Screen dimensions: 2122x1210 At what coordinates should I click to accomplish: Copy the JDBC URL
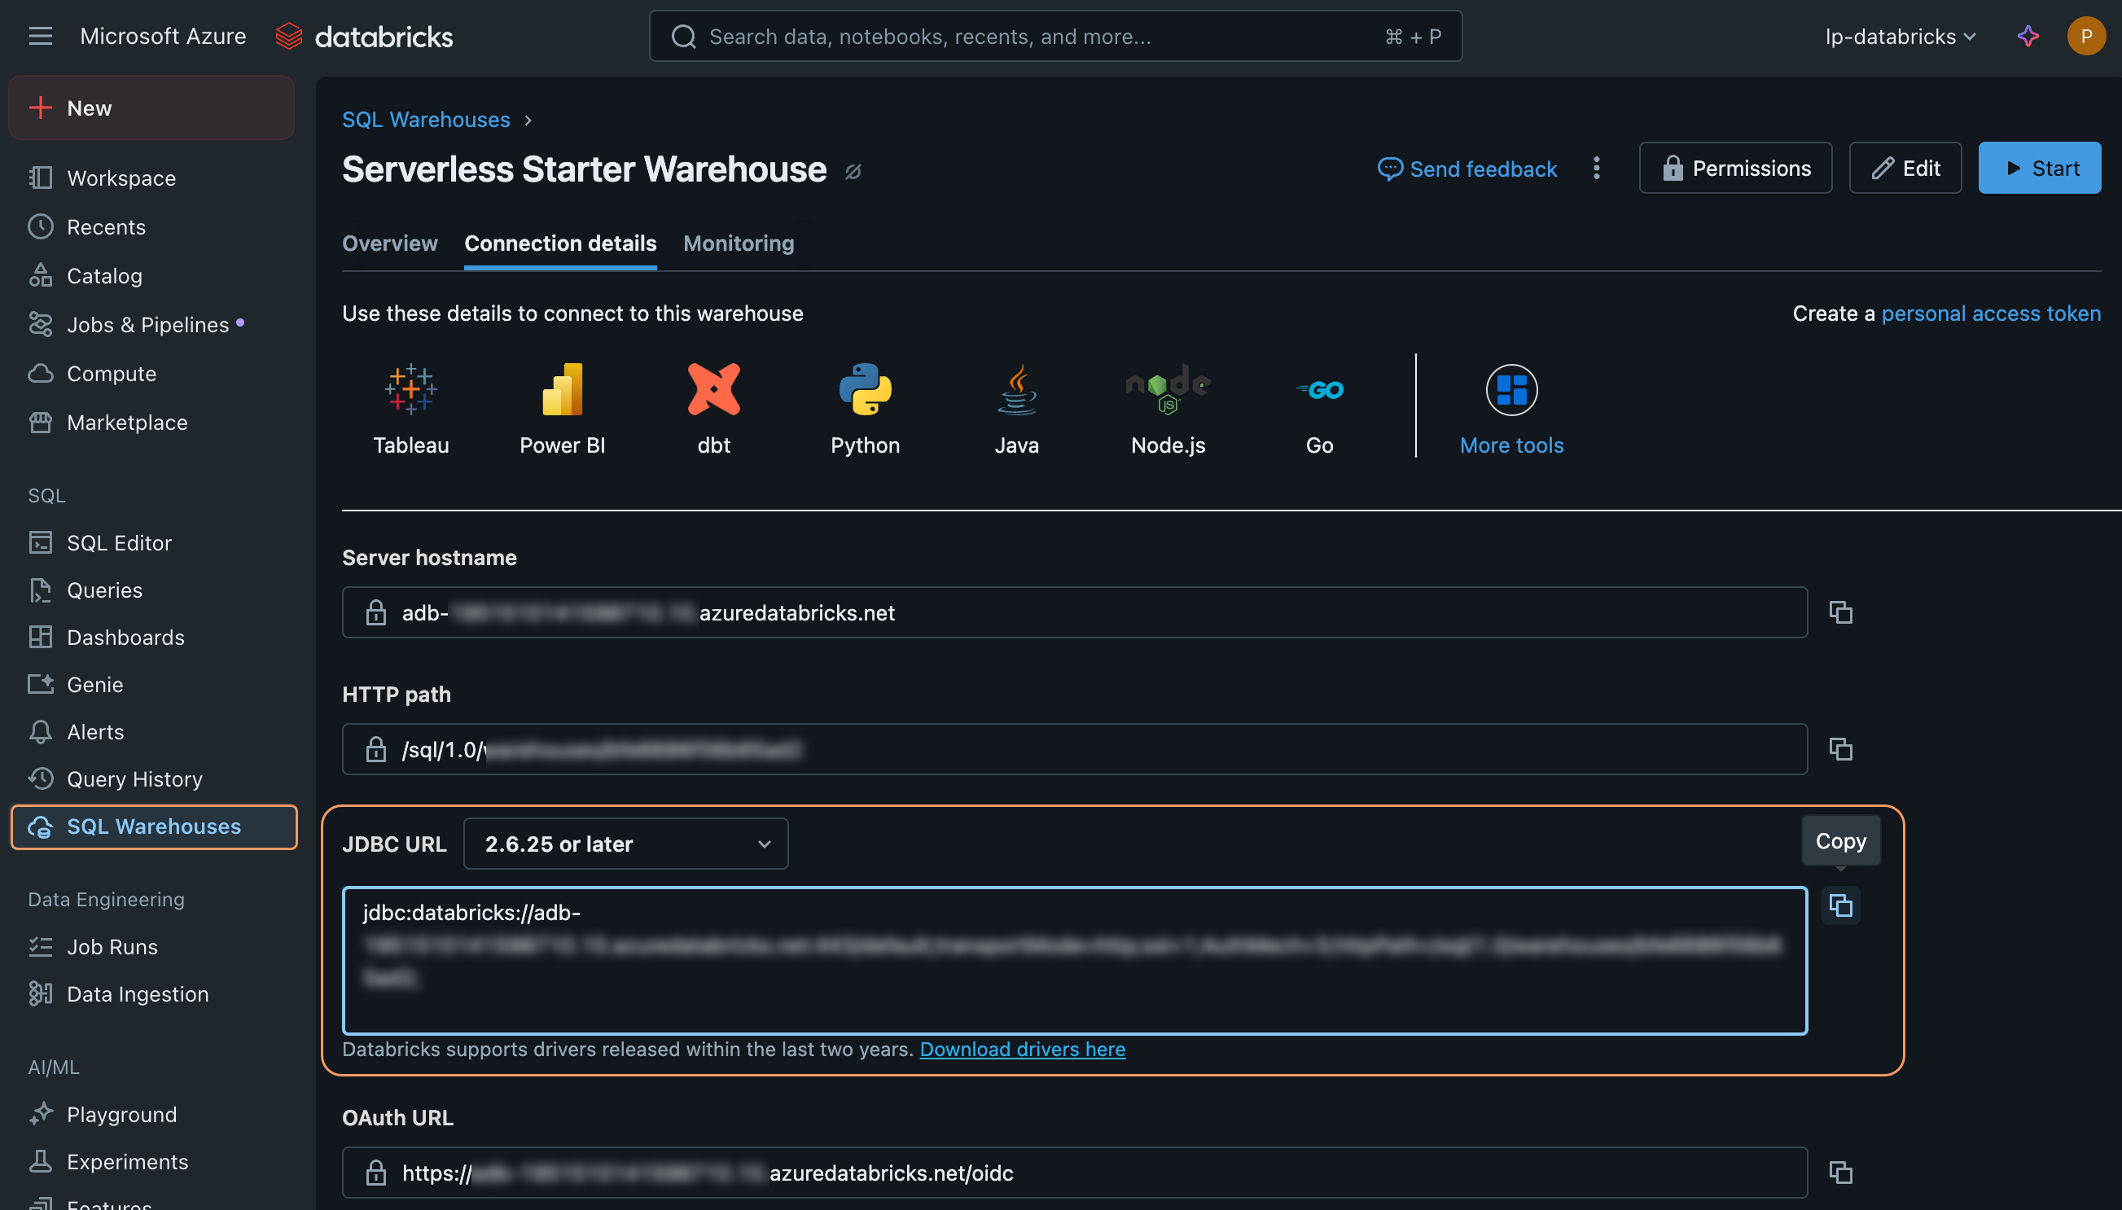(1840, 905)
